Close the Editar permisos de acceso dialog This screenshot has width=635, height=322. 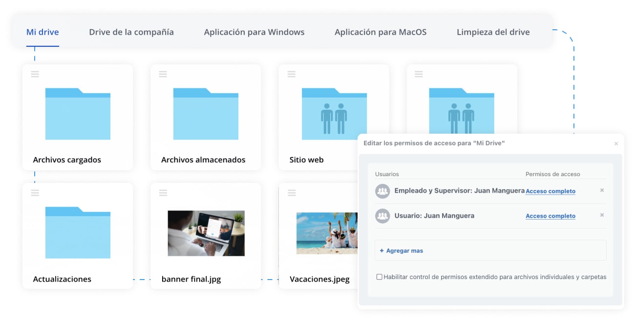click(x=616, y=143)
